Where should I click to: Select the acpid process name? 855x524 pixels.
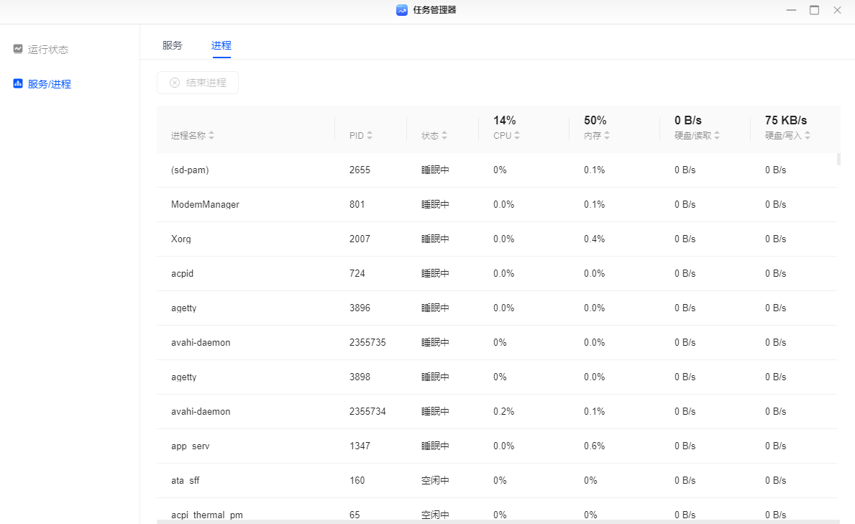tap(182, 273)
